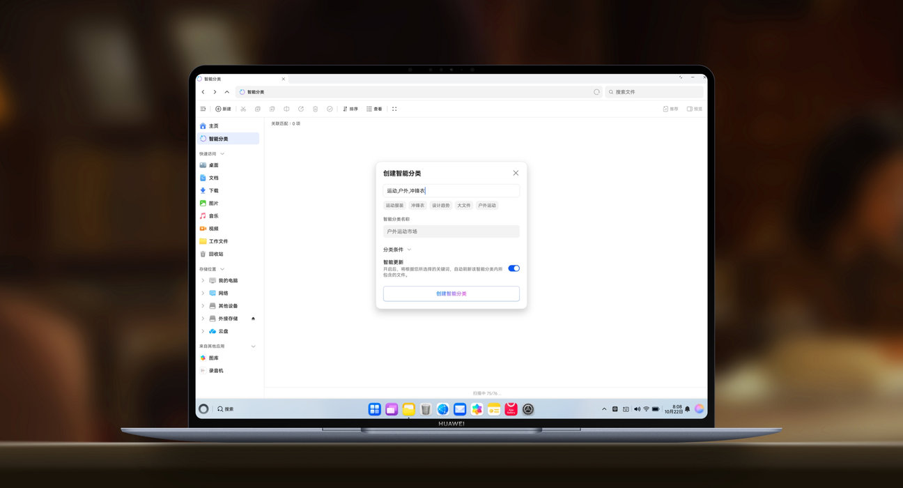The width and height of the screenshot is (903, 488).
Task: Select 主页 in the sidebar
Action: (213, 126)
